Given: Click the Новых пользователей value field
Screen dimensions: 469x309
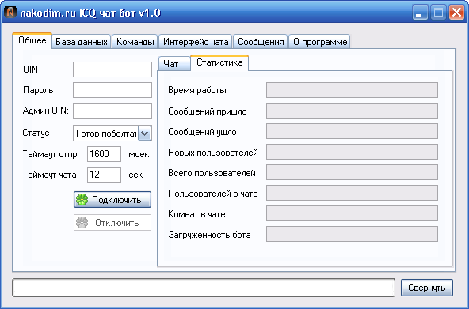Looking at the screenshot, I should pos(352,152).
